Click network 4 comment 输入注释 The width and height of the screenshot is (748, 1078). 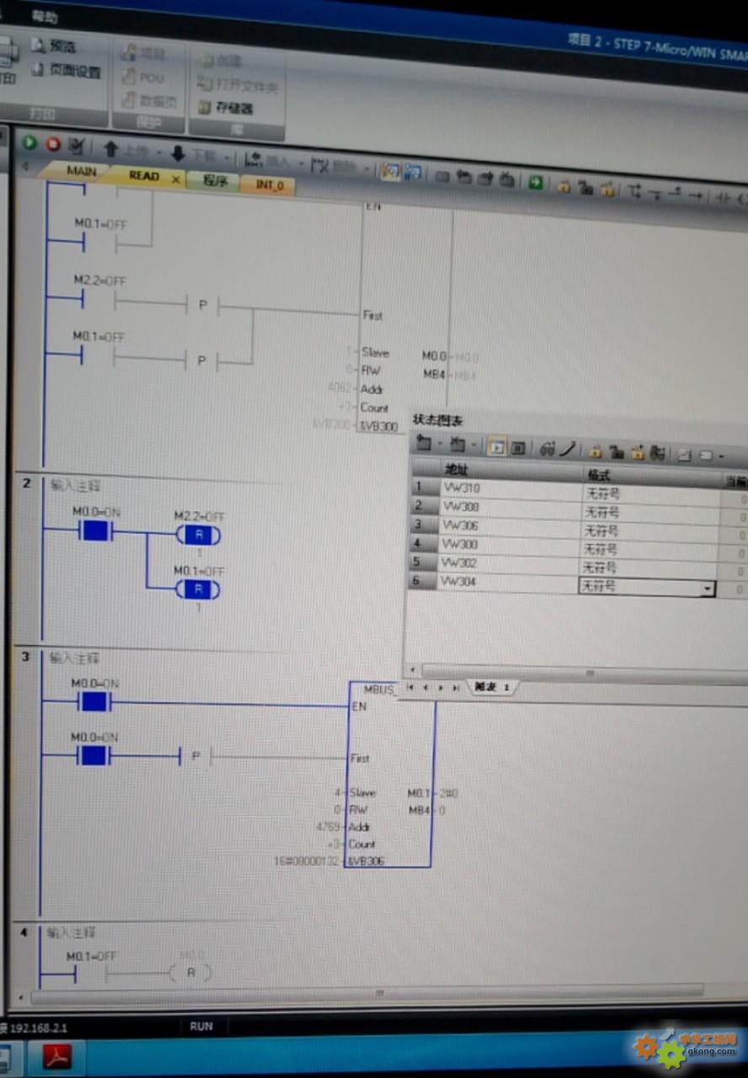coord(72,932)
